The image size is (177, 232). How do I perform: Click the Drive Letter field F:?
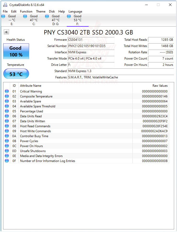91,65
